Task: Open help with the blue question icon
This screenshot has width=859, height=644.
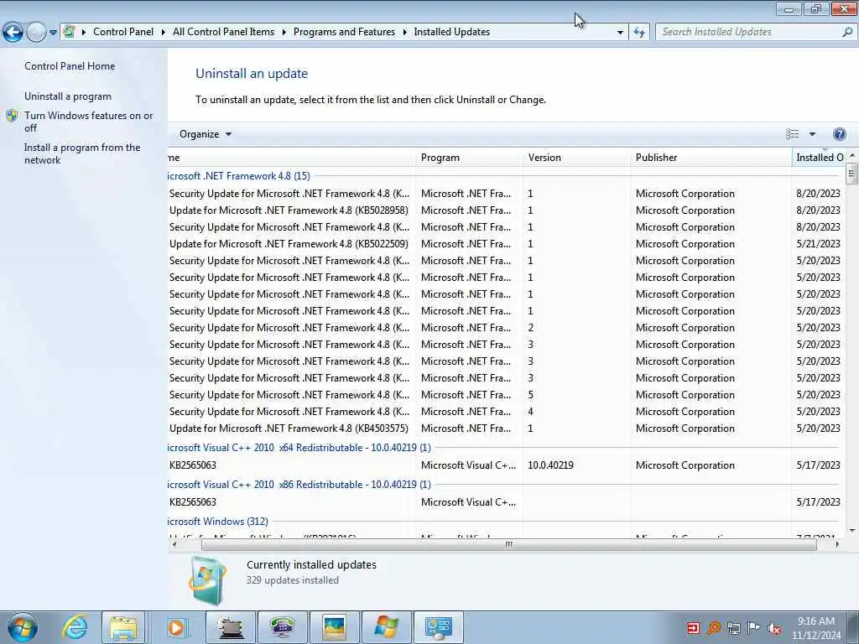Action: [x=839, y=134]
